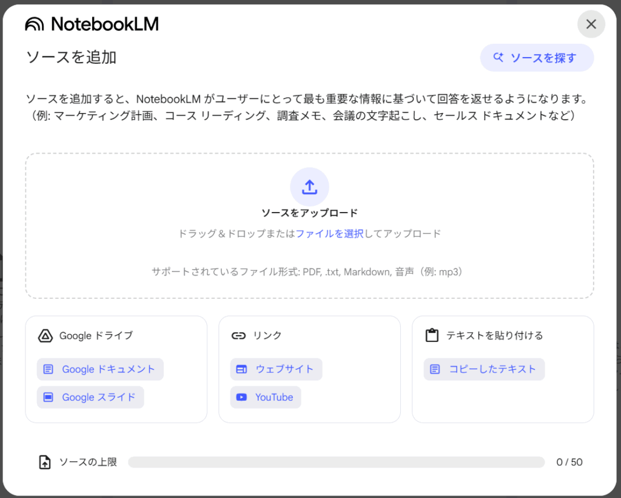
Task: Add a ウェブサイト link source
Action: pos(276,369)
